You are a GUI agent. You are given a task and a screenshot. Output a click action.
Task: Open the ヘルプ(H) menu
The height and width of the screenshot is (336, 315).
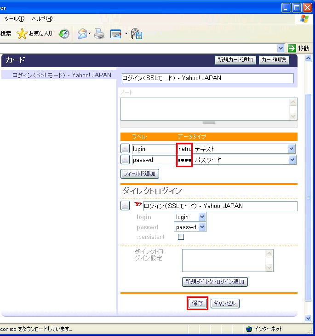point(42,19)
